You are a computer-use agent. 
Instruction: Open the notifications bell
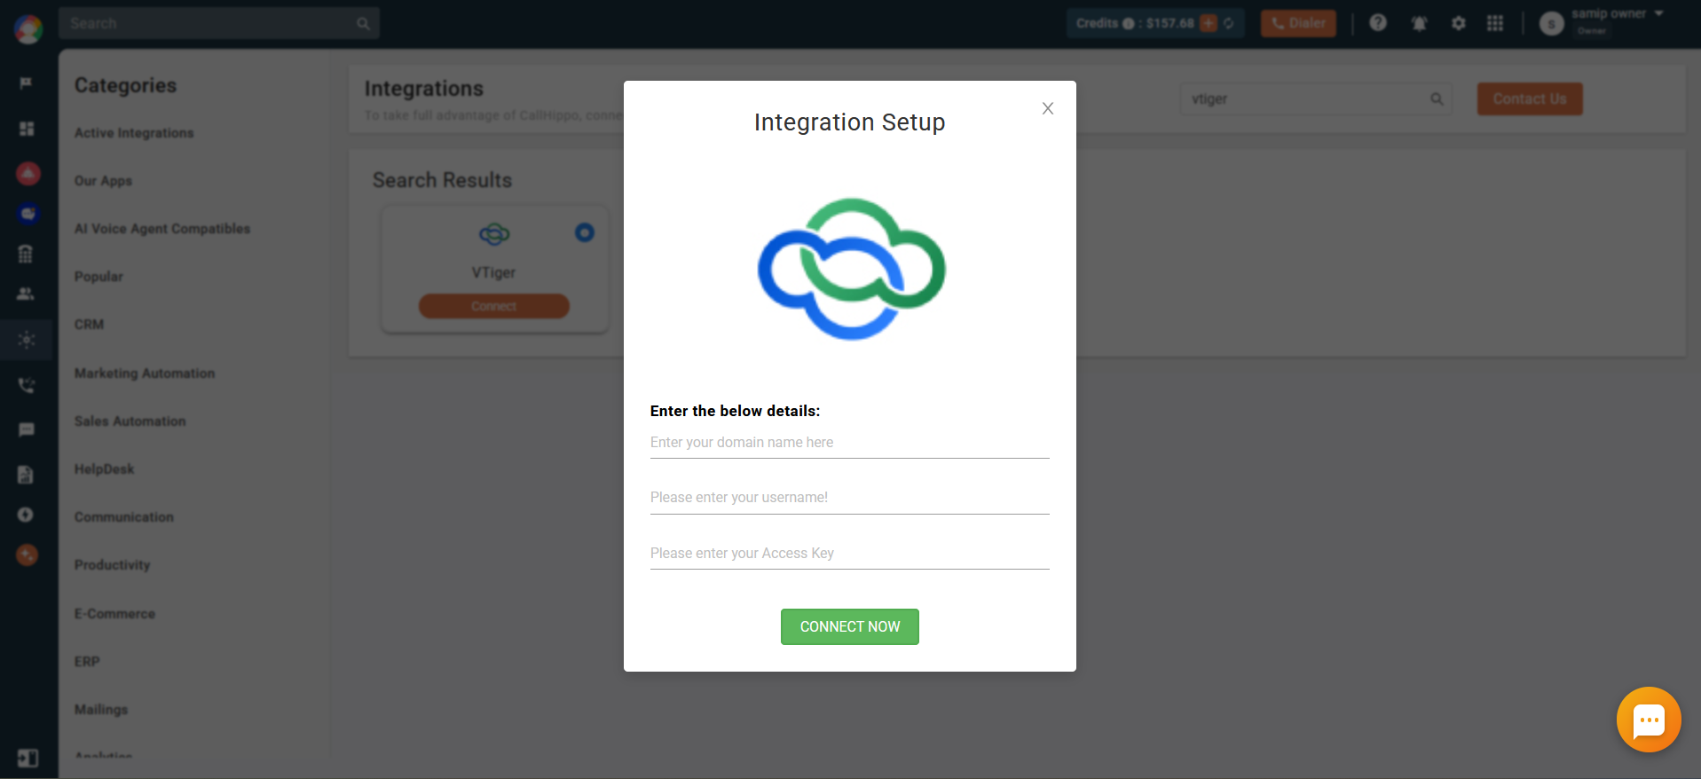(1419, 23)
